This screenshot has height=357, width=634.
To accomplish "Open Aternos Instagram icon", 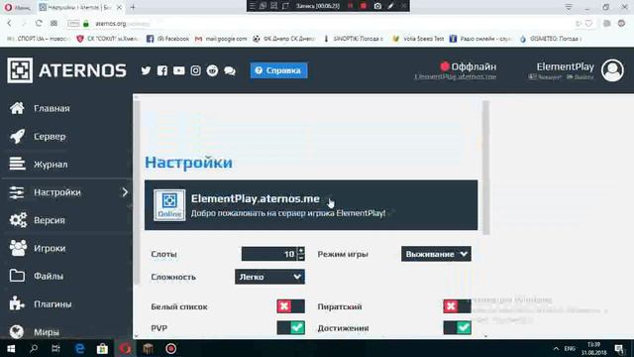I will (195, 70).
